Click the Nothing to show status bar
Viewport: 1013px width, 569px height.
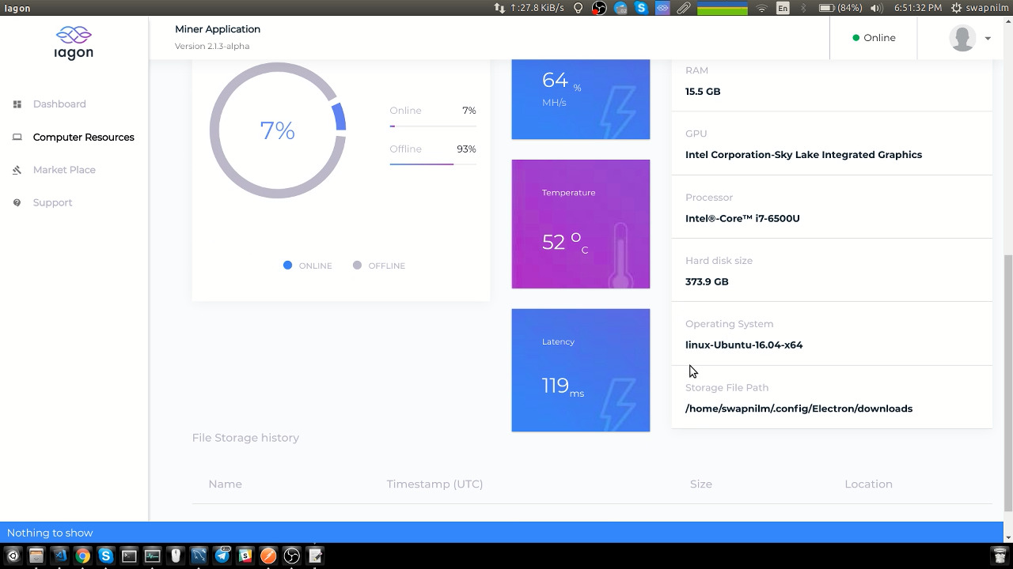(502, 533)
